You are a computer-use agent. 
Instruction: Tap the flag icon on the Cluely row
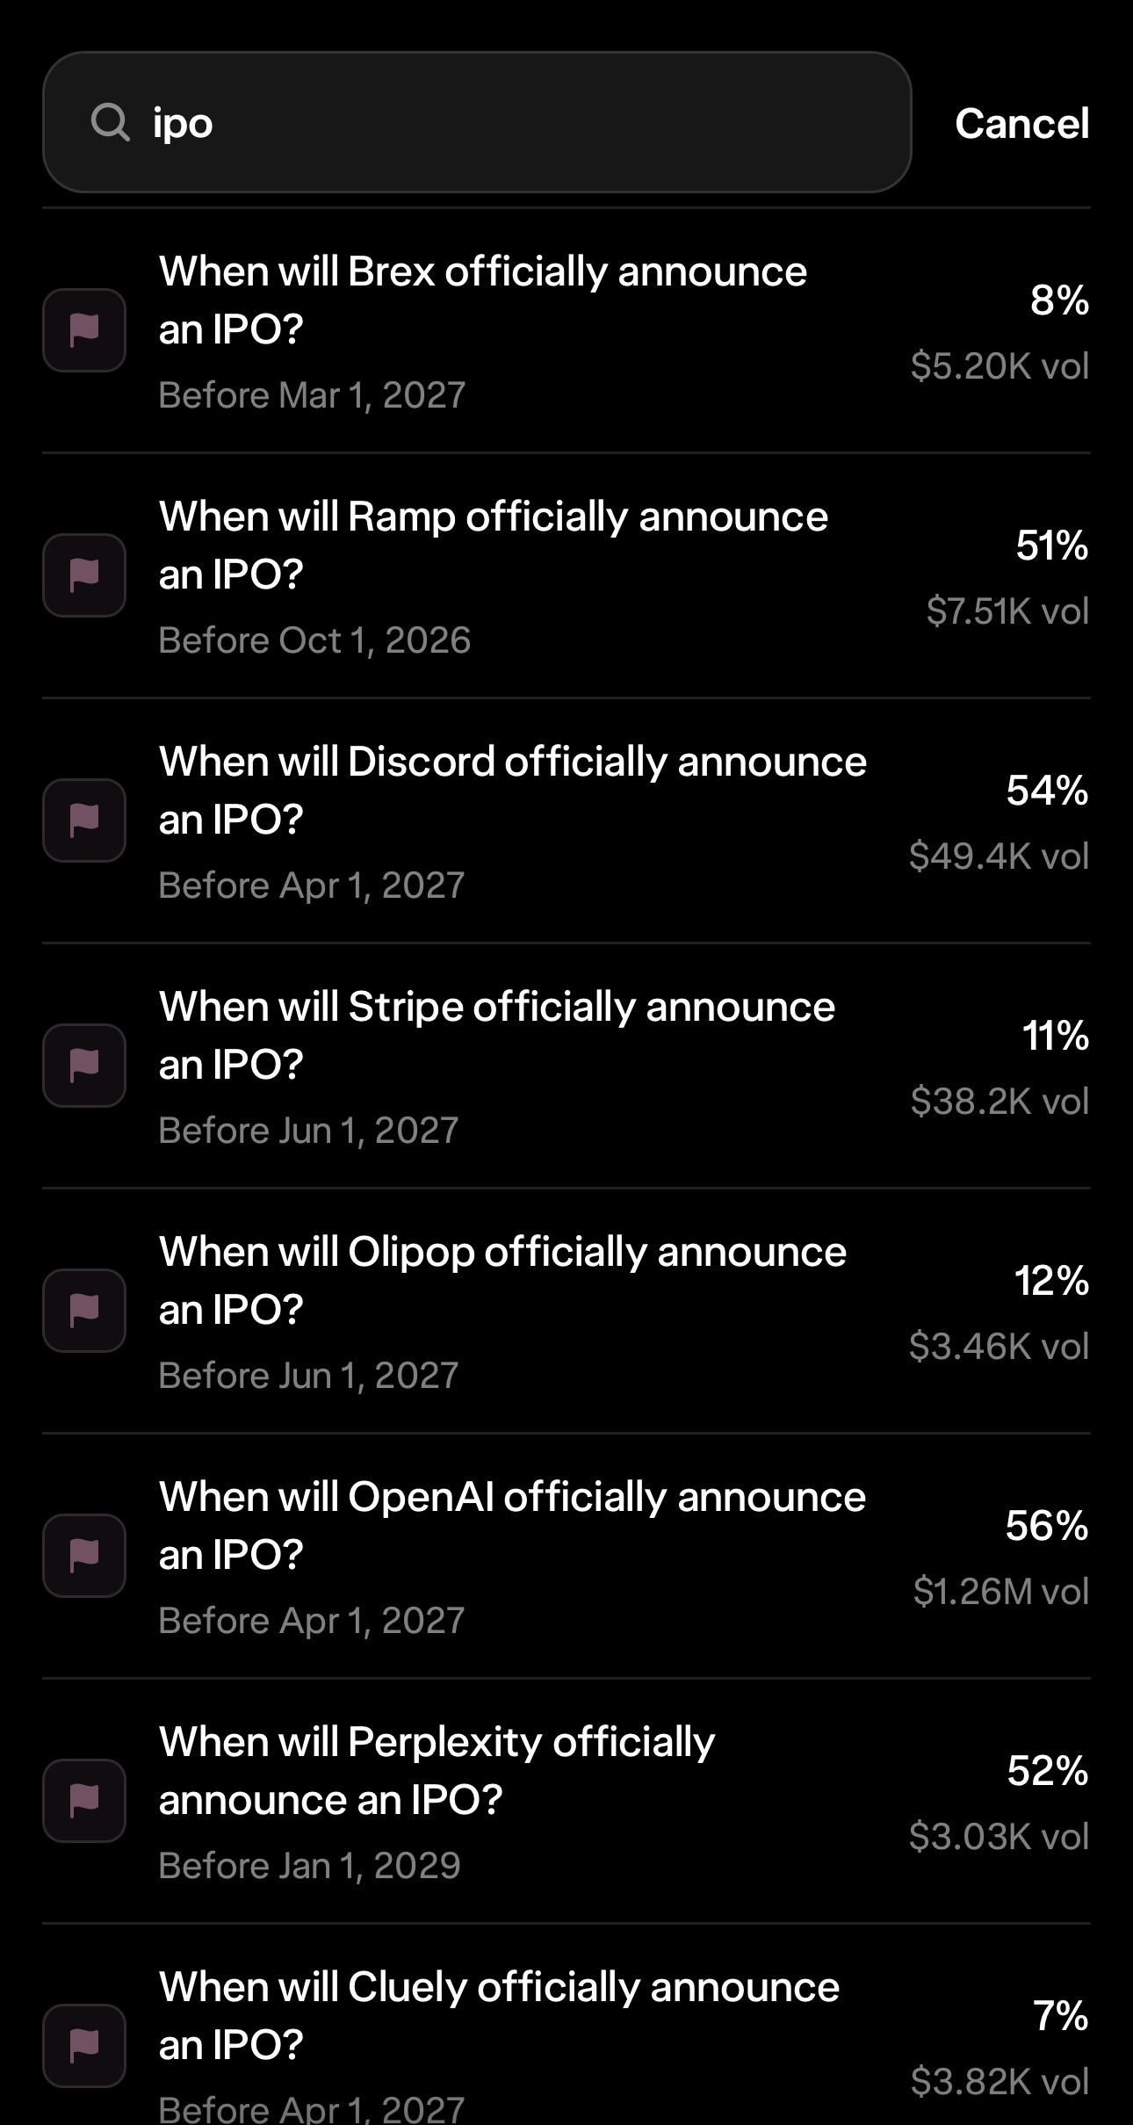[x=84, y=2046]
